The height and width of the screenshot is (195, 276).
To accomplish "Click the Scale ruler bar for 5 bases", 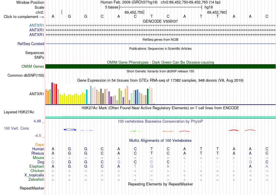I will pyautogui.click(x=161, y=7).
